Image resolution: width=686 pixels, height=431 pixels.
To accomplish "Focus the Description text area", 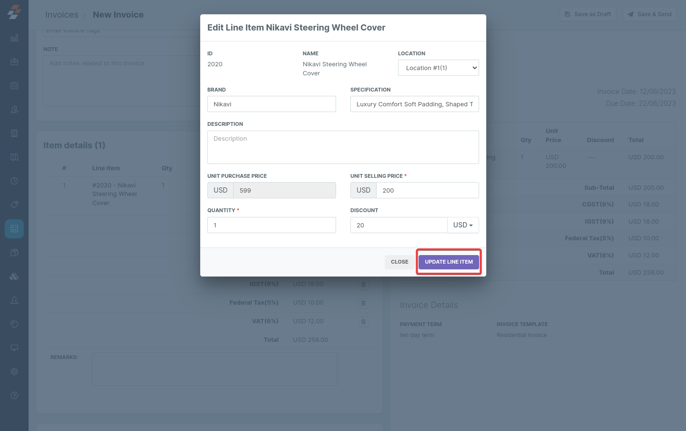I will 343,147.
